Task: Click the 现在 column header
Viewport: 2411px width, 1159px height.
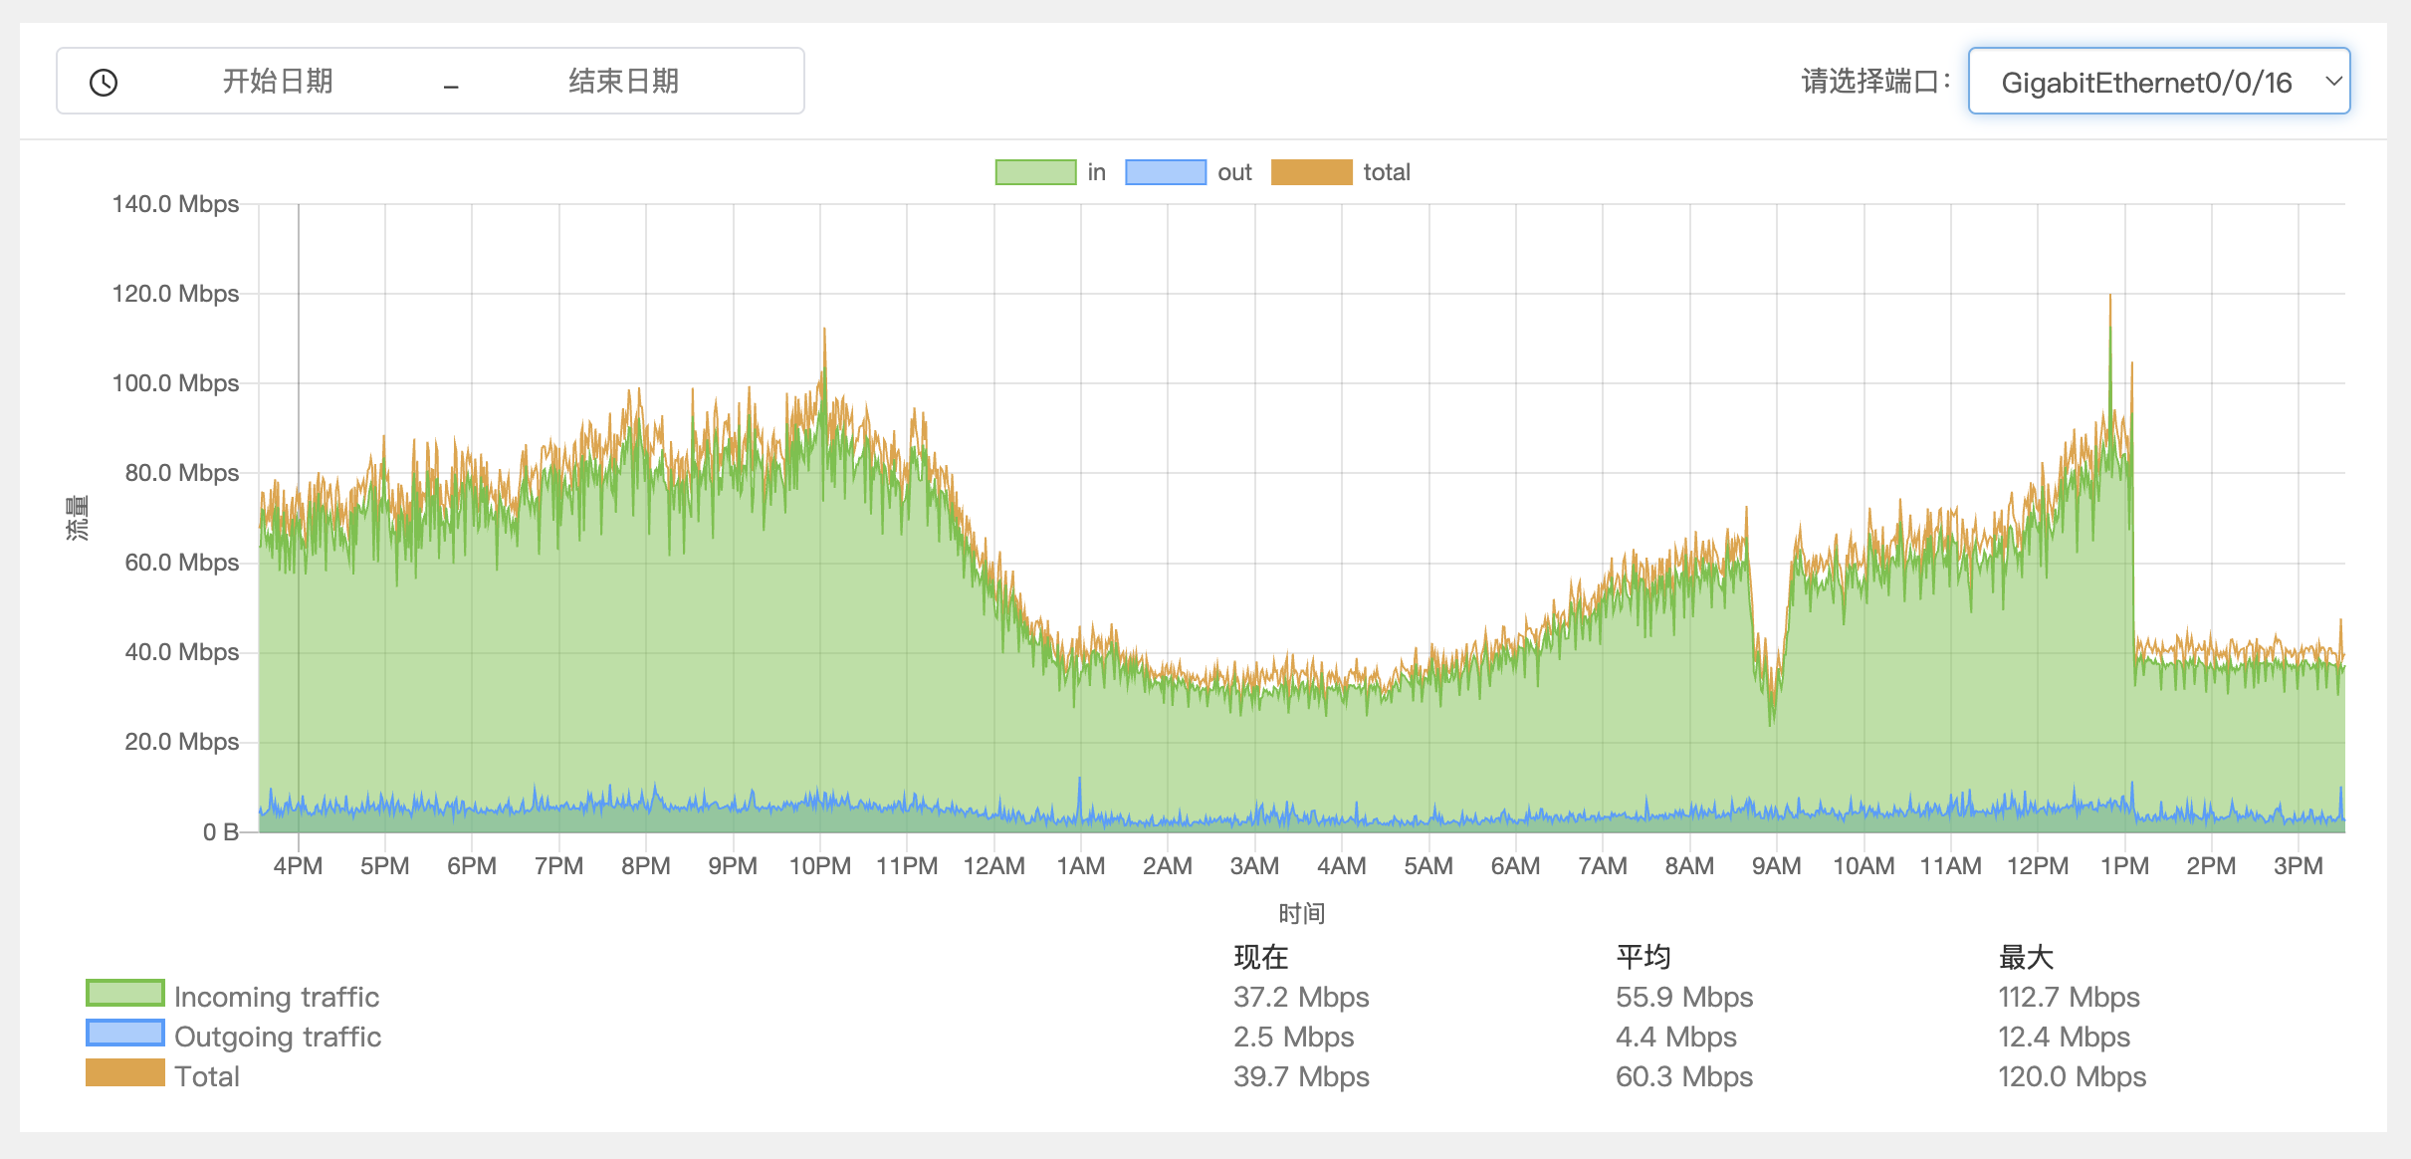Action: click(x=1261, y=957)
